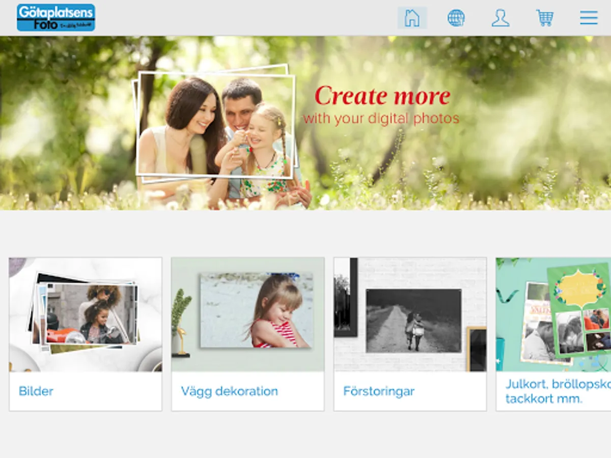Select the highlighted home button in the header
611x458 pixels.
[x=411, y=18]
